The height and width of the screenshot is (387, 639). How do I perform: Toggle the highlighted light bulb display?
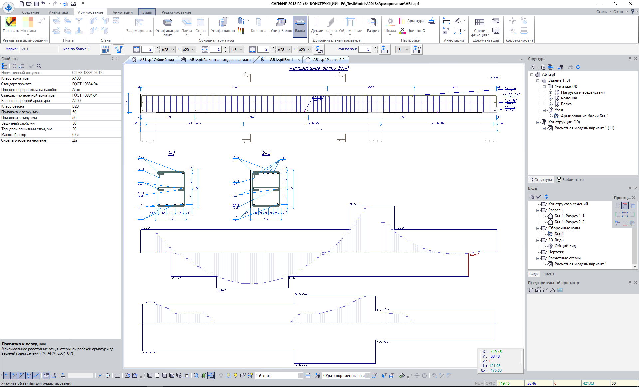pos(228,375)
